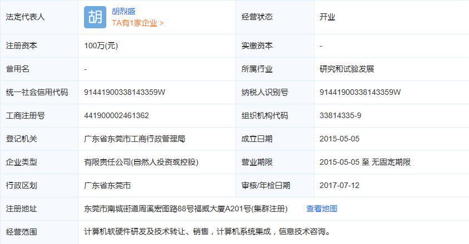469x244 pixels.
Task: Click the blue 胡 avatar icon
Action: pyautogui.click(x=95, y=17)
